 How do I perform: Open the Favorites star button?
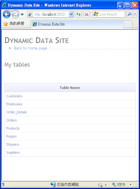(6, 24)
